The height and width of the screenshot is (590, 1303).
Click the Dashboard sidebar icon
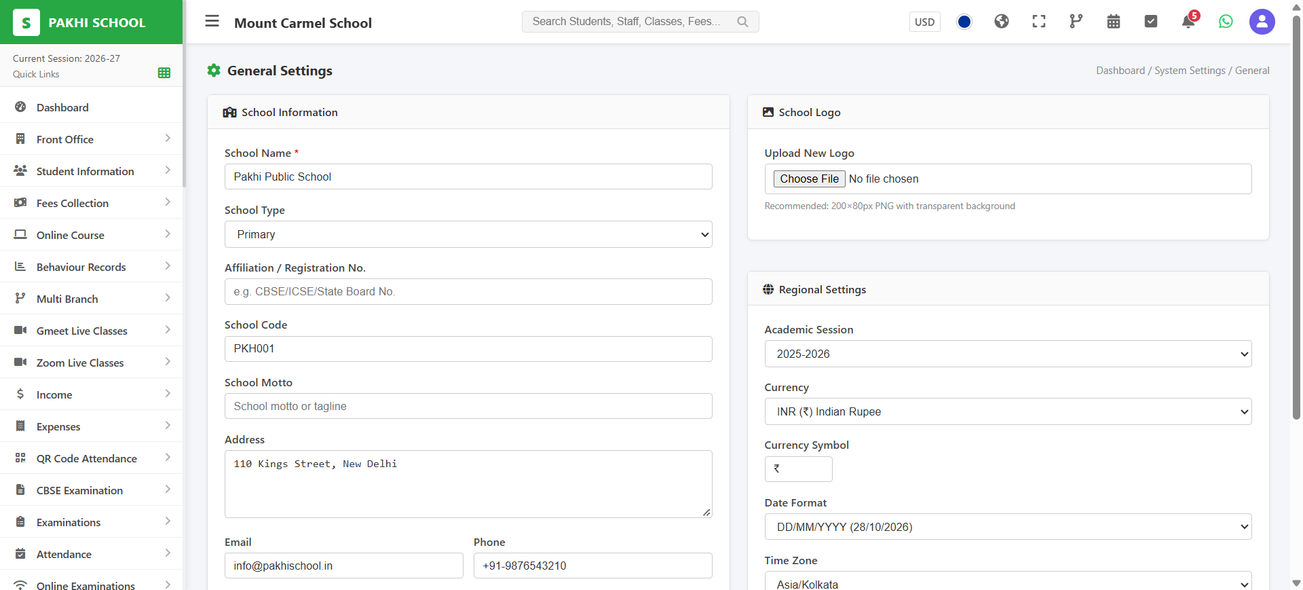click(20, 107)
